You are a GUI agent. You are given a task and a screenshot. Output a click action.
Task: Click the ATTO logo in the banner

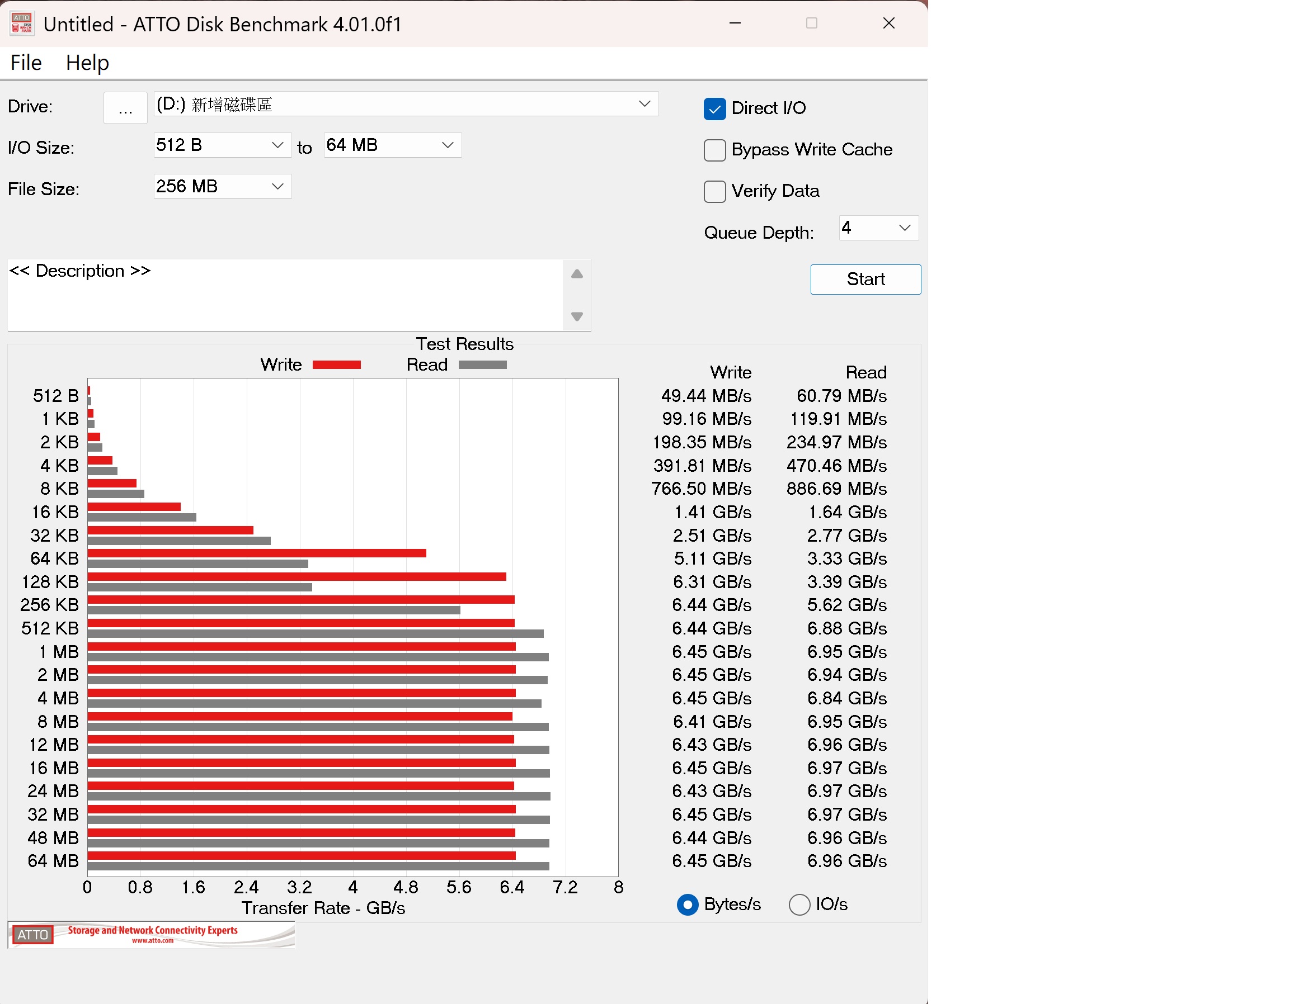pyautogui.click(x=32, y=935)
